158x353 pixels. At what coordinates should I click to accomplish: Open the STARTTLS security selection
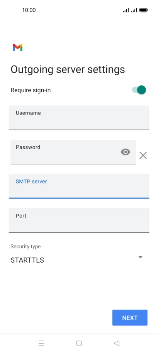[x=76, y=260]
